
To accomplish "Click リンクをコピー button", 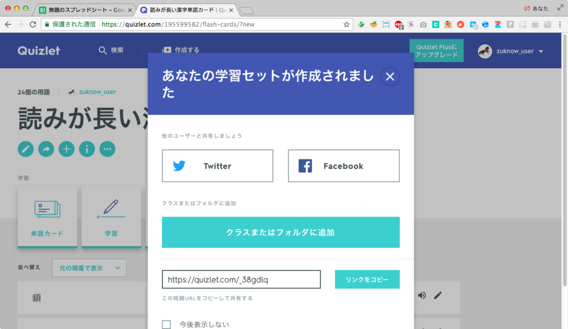I will [x=367, y=280].
